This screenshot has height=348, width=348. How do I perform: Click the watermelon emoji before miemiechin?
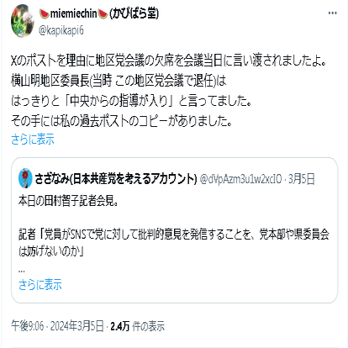coord(45,13)
